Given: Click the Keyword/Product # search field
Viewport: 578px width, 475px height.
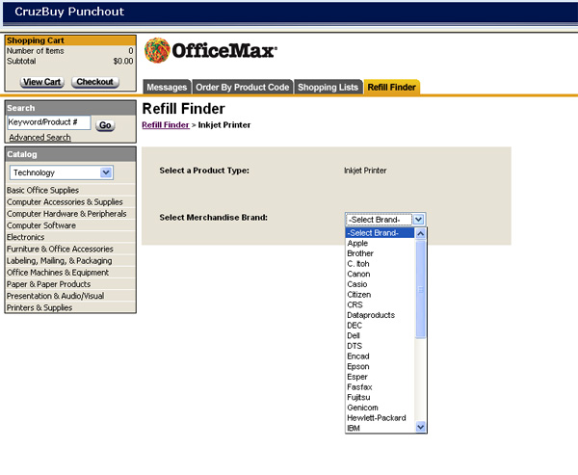Looking at the screenshot, I should [x=49, y=122].
